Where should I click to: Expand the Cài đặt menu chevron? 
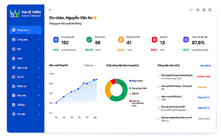point(39,114)
